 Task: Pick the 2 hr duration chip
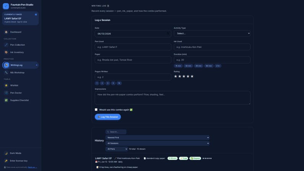[218, 66]
